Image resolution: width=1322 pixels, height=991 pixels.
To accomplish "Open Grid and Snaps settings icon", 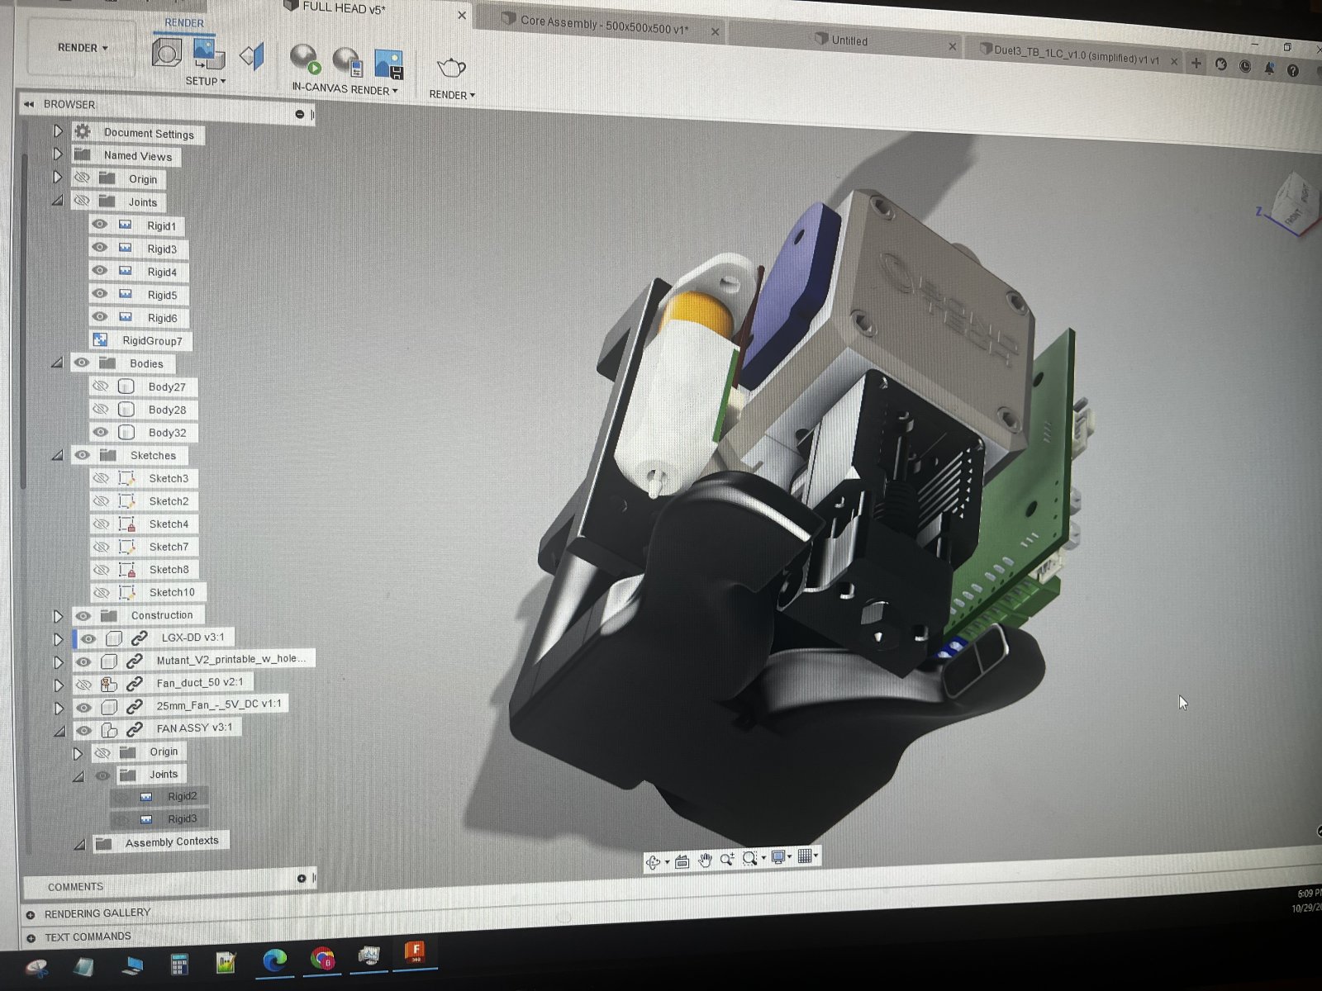I will click(x=805, y=856).
